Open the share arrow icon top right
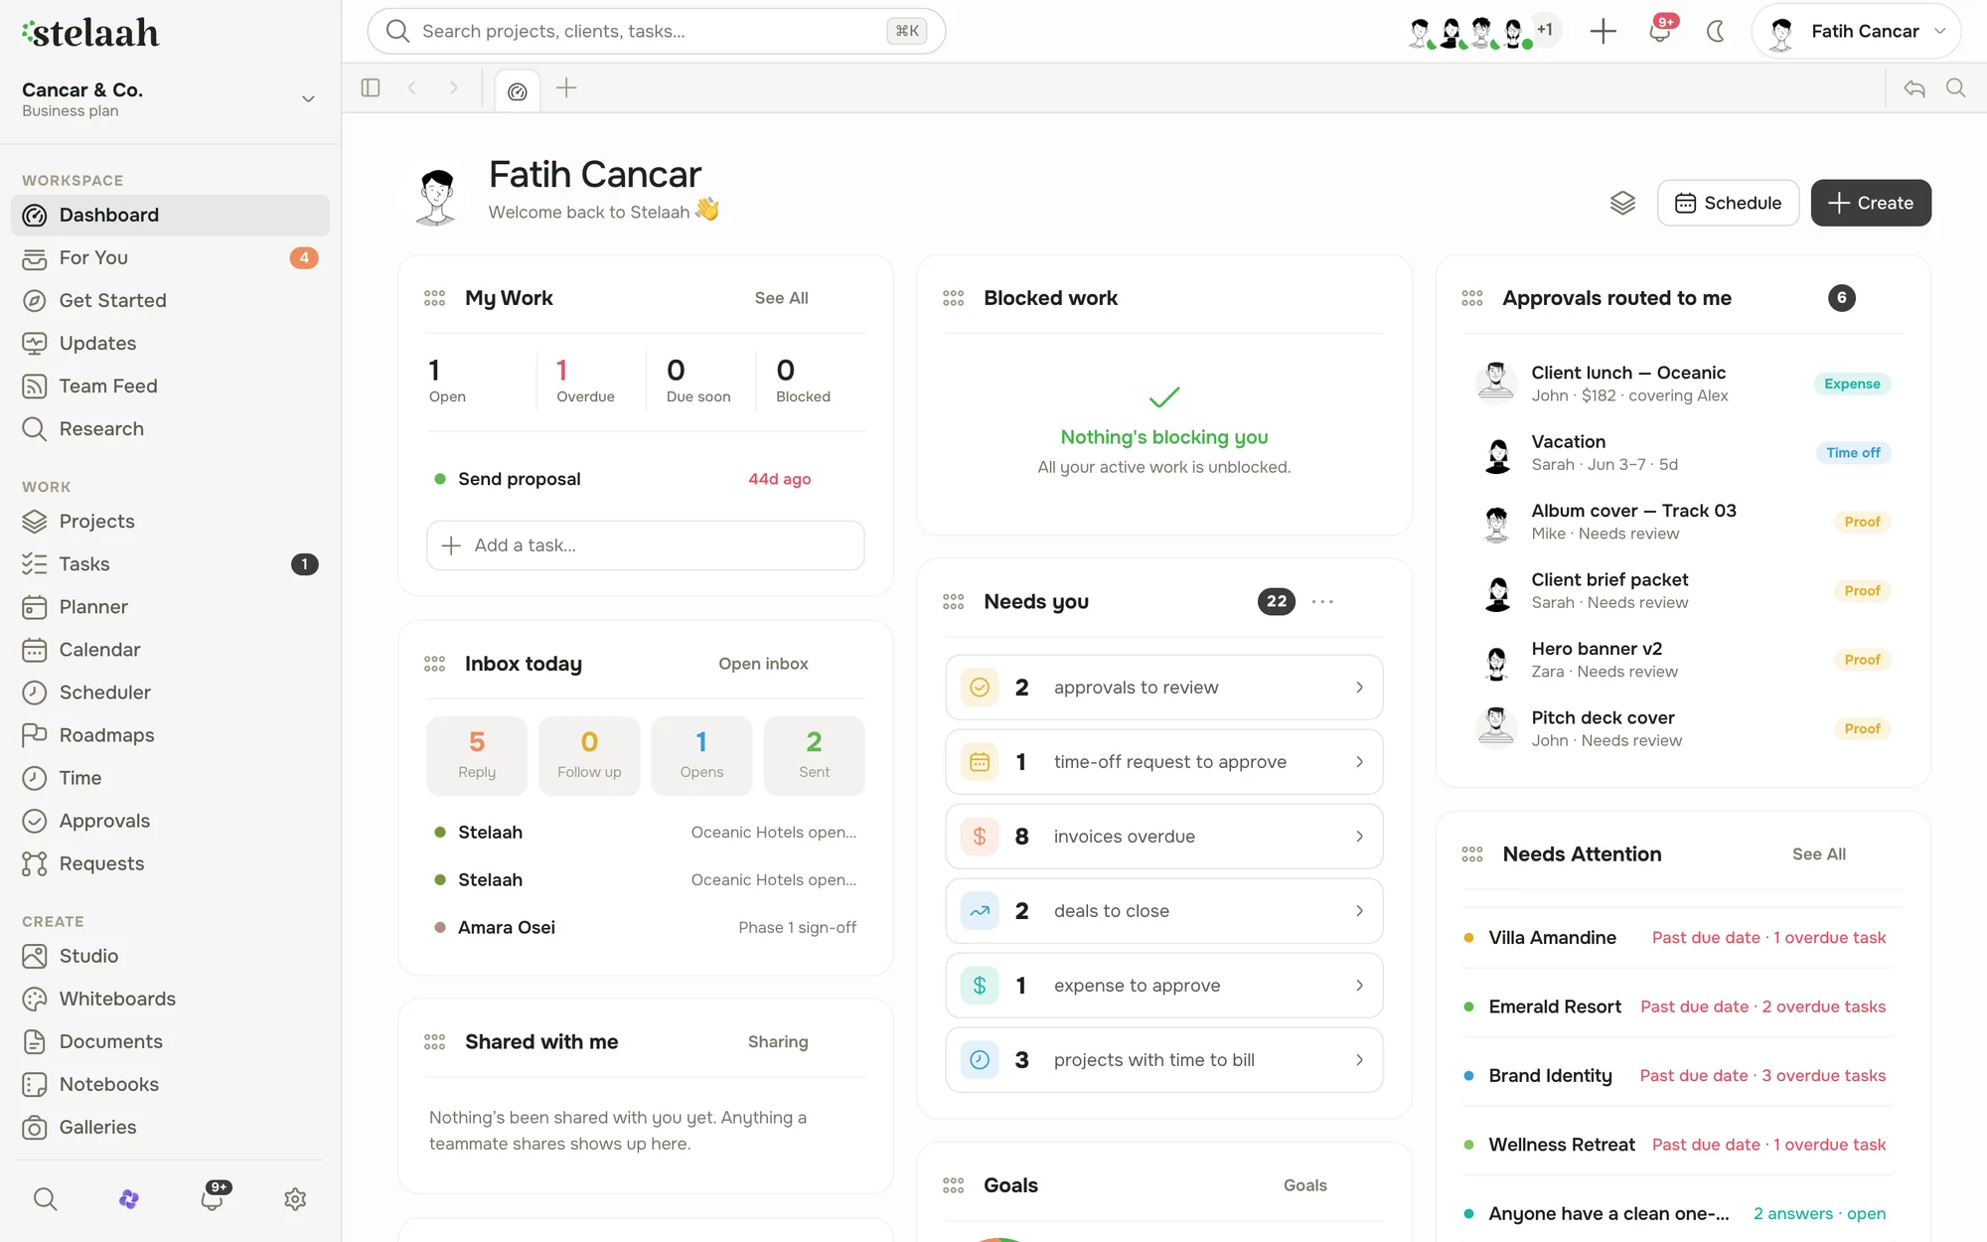The height and width of the screenshot is (1242, 1987). click(x=1914, y=87)
